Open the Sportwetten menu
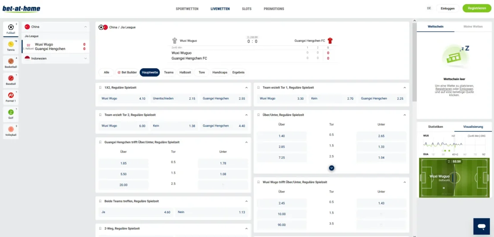The width and height of the screenshot is (494, 237). coord(187,9)
